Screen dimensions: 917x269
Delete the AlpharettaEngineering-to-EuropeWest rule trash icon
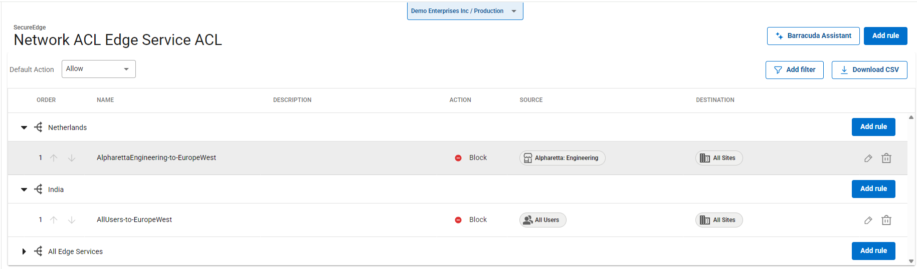coord(886,158)
